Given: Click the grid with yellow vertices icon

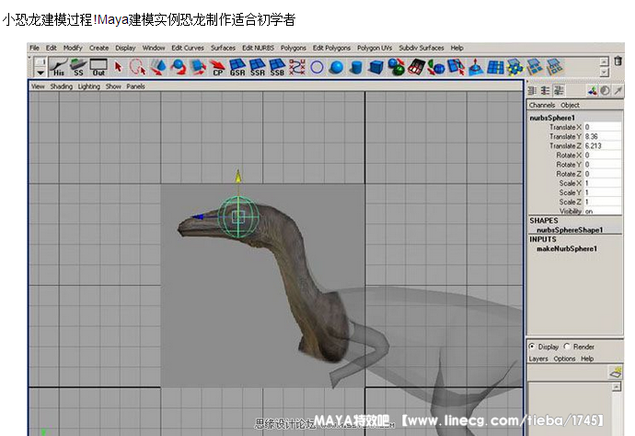Looking at the screenshot, I should pos(515,67).
